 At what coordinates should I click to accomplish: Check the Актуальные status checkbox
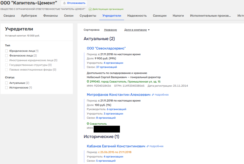tap(7, 83)
